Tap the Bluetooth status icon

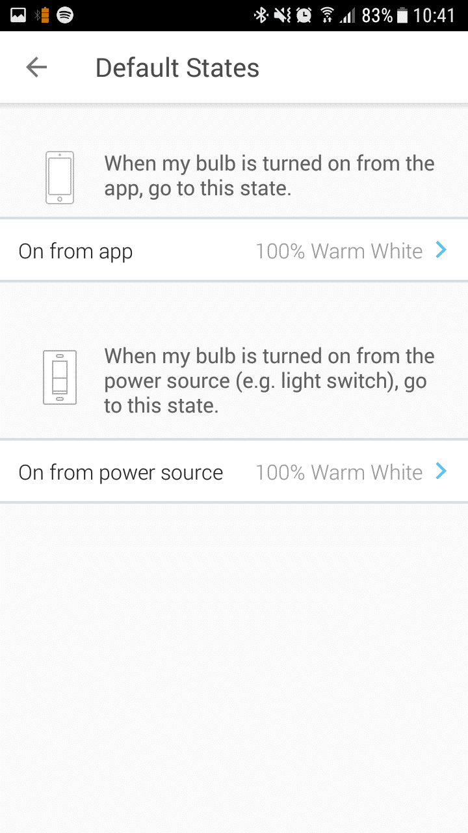(261, 15)
